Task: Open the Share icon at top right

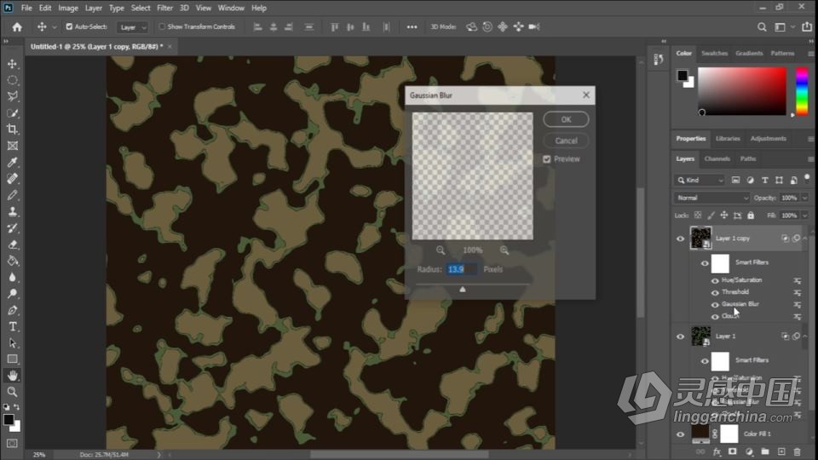Action: tap(807, 26)
